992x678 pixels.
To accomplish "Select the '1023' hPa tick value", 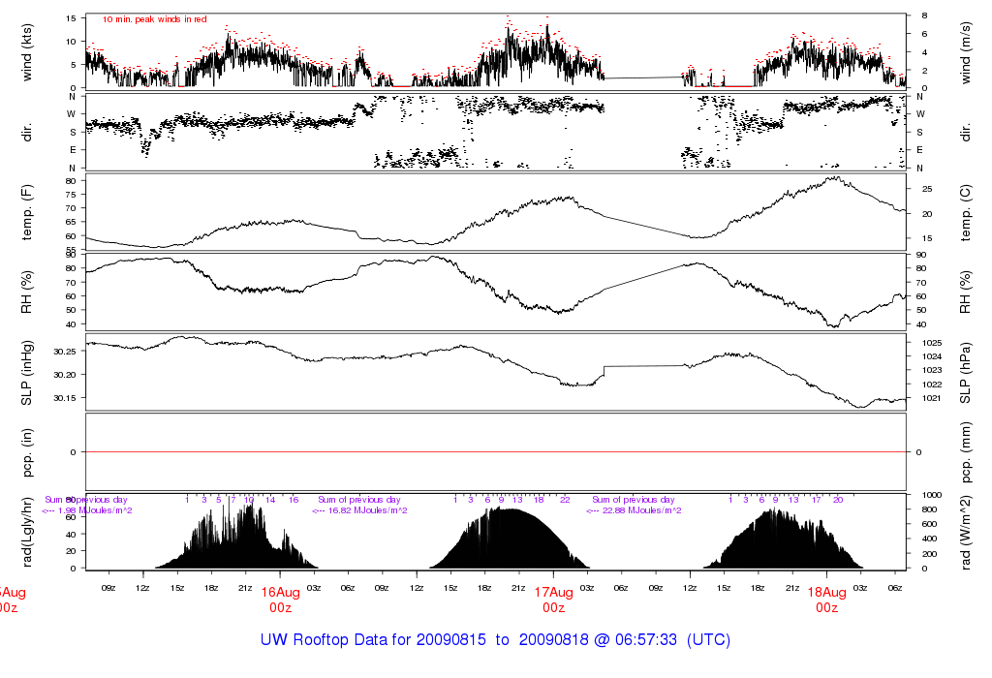I will (x=933, y=370).
